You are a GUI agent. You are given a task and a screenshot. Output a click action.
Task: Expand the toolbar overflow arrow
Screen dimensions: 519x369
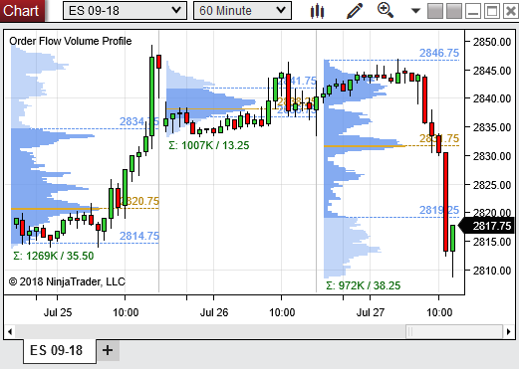coord(415,11)
